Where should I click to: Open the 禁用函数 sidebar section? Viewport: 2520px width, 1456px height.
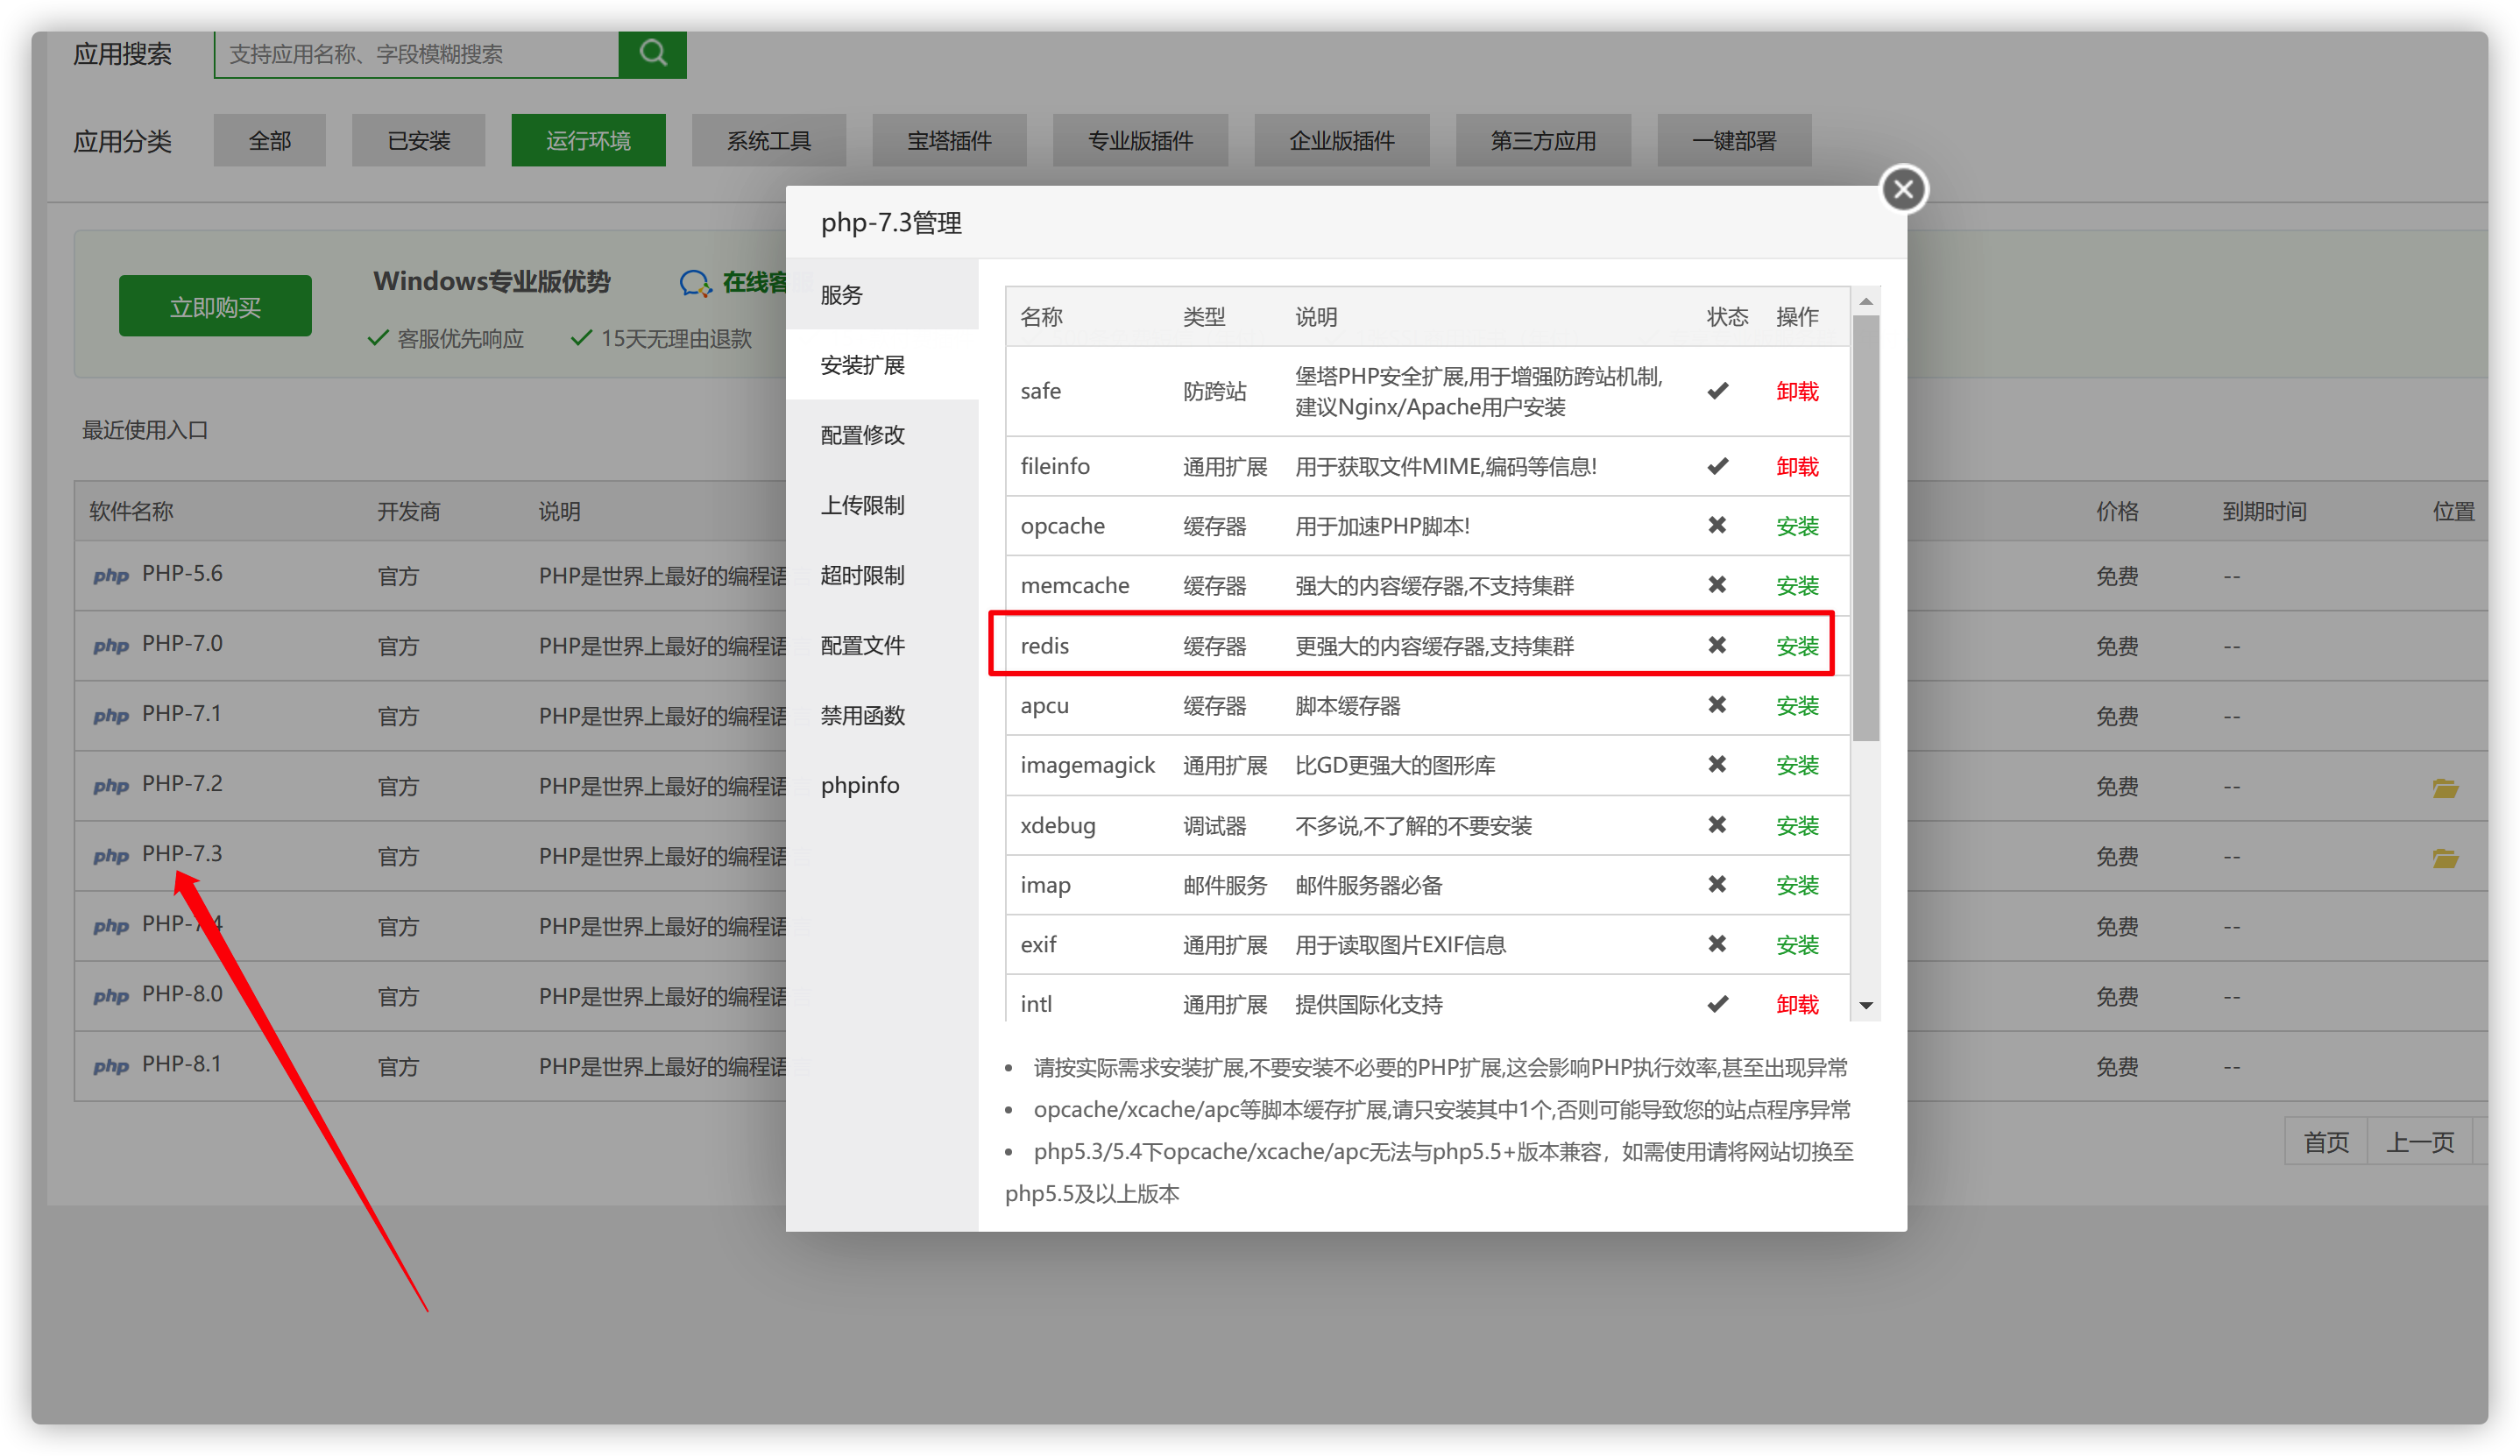[x=862, y=715]
